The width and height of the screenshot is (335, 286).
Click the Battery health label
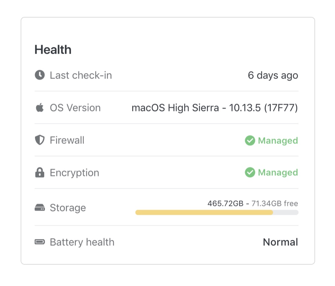coord(82,242)
